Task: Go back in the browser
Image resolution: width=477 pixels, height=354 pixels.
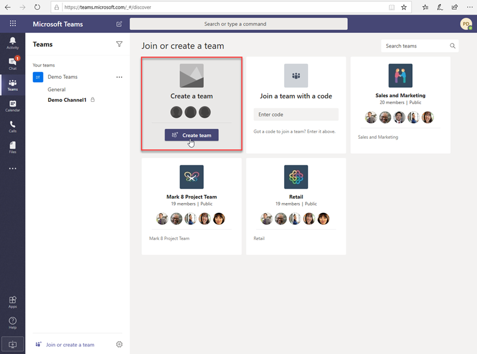Action: tap(8, 8)
